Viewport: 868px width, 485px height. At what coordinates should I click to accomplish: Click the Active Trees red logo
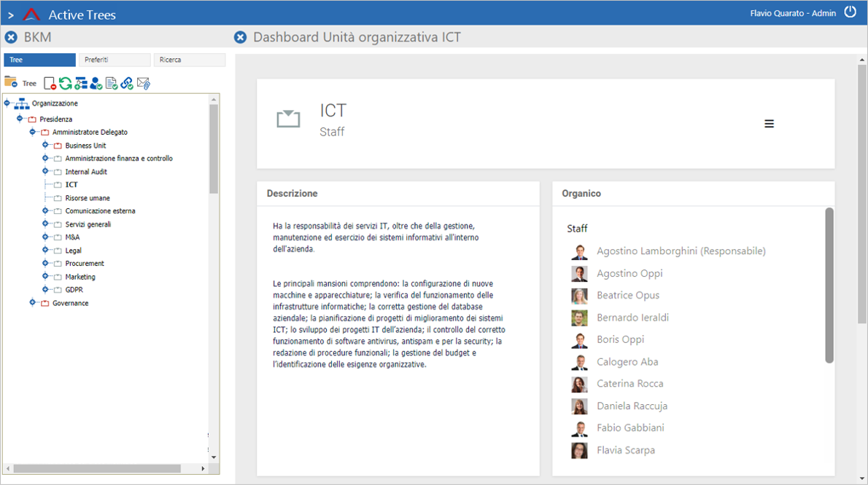tap(32, 14)
